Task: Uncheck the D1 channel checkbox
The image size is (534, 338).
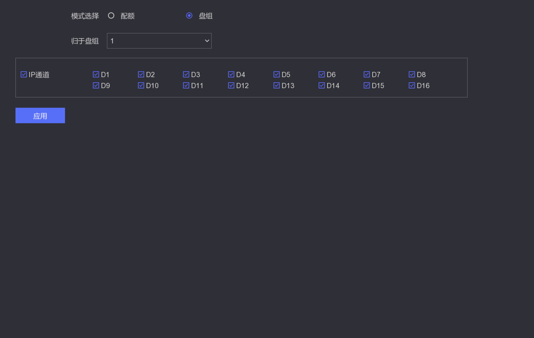Action: (x=96, y=75)
